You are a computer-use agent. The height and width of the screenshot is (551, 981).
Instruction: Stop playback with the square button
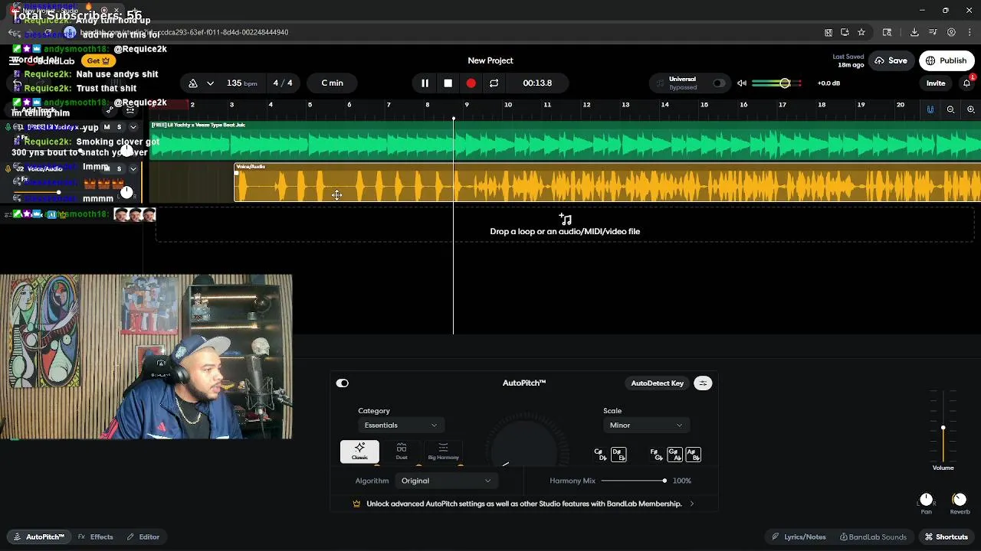[x=448, y=83]
